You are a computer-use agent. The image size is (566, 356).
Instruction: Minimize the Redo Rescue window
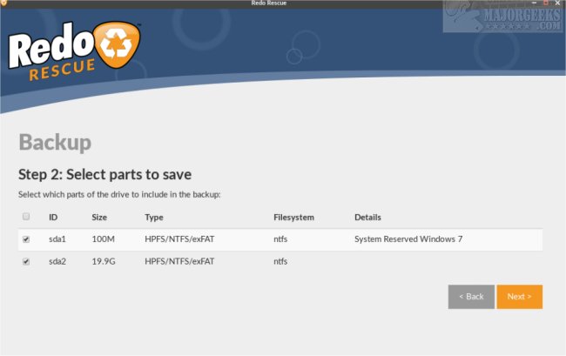535,3
